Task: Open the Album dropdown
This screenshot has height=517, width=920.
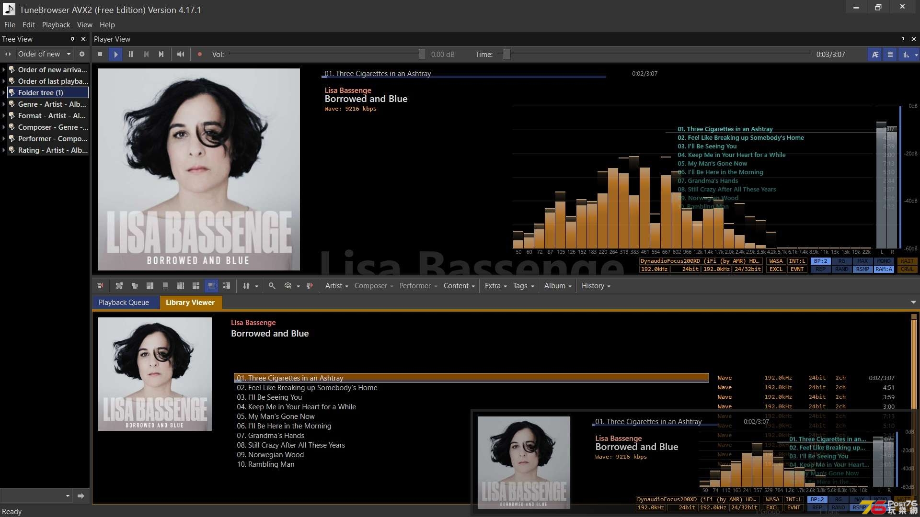Action: pyautogui.click(x=558, y=286)
